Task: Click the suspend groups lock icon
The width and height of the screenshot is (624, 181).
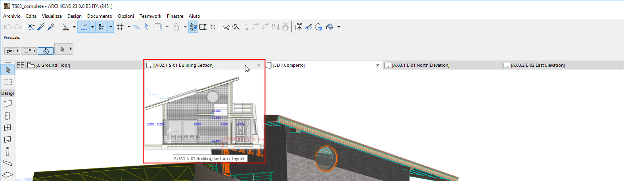Action: coord(176,27)
